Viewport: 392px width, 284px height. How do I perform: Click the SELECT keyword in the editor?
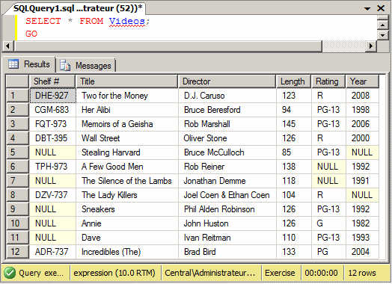(x=43, y=21)
